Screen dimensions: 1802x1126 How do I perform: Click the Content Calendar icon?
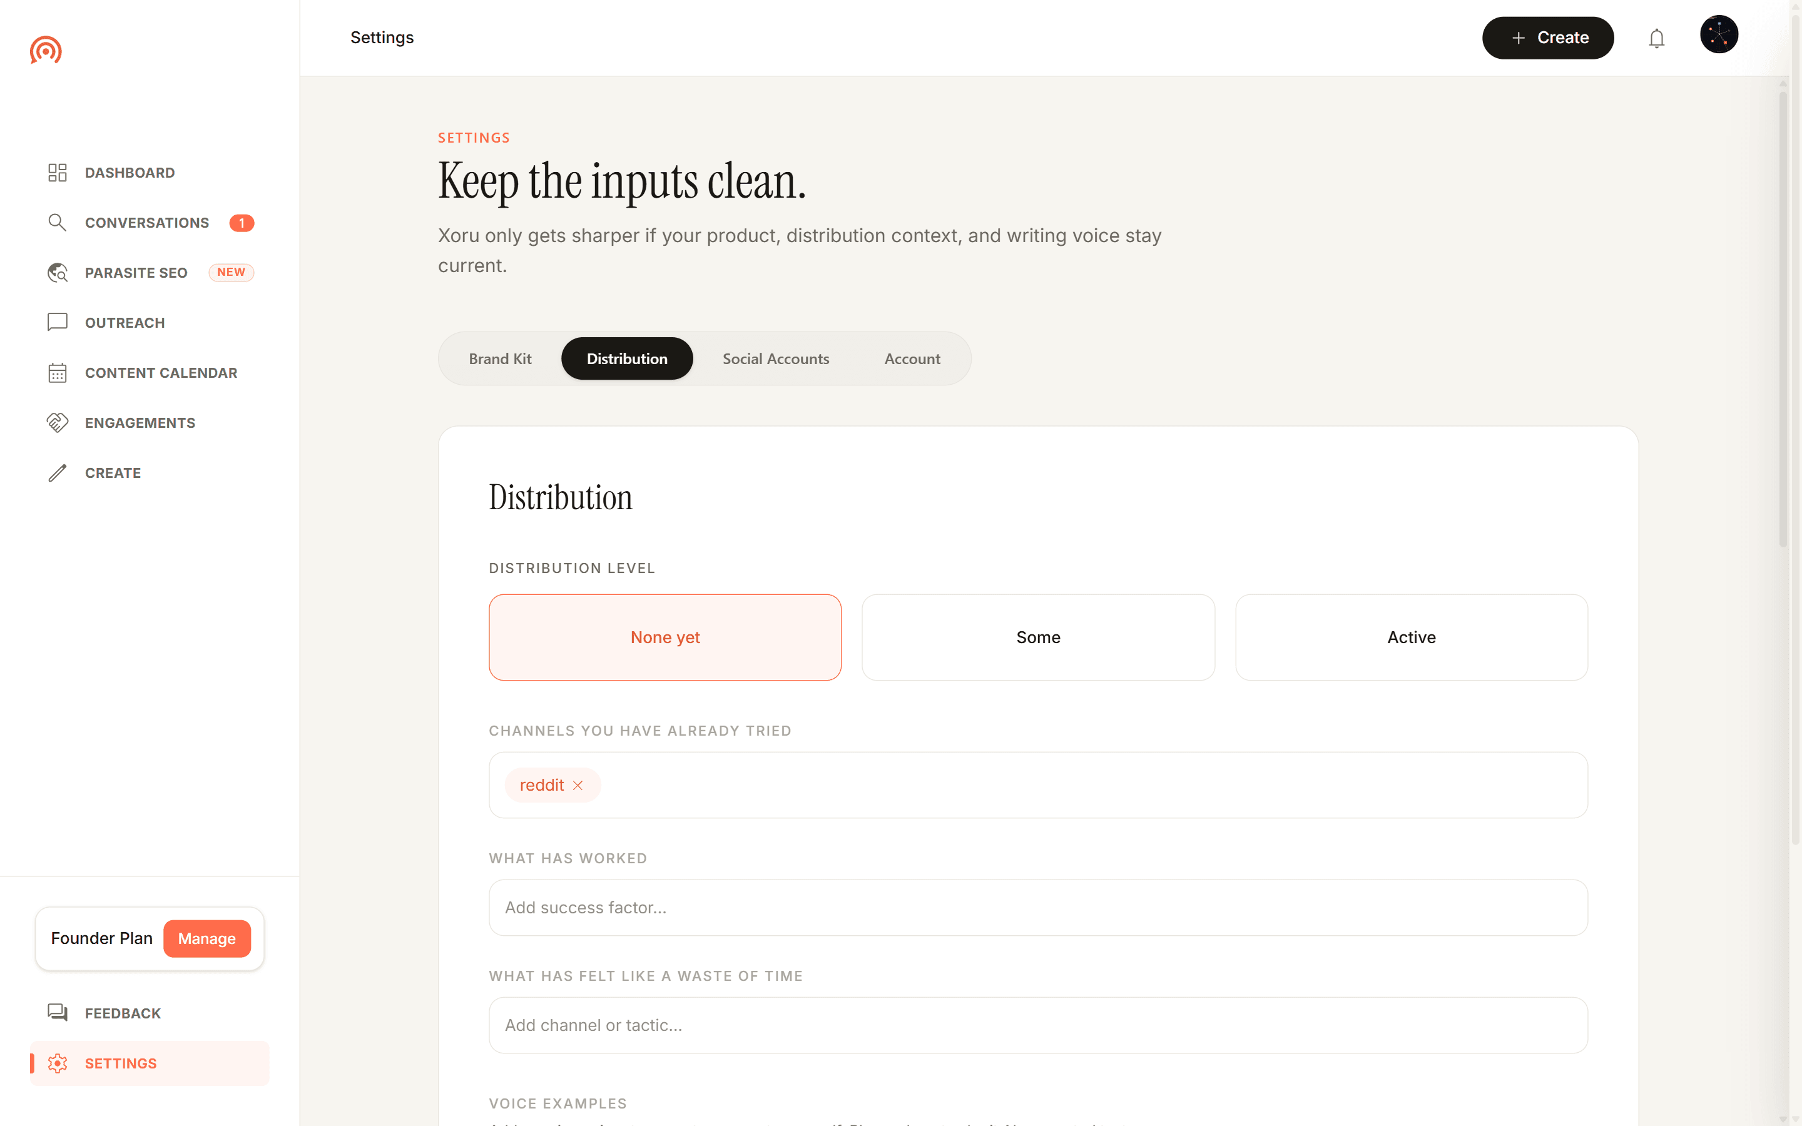tap(58, 372)
